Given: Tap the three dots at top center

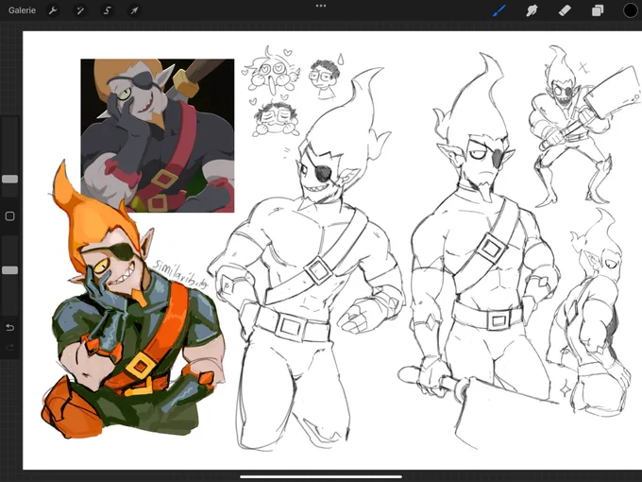Looking at the screenshot, I should tap(321, 6).
